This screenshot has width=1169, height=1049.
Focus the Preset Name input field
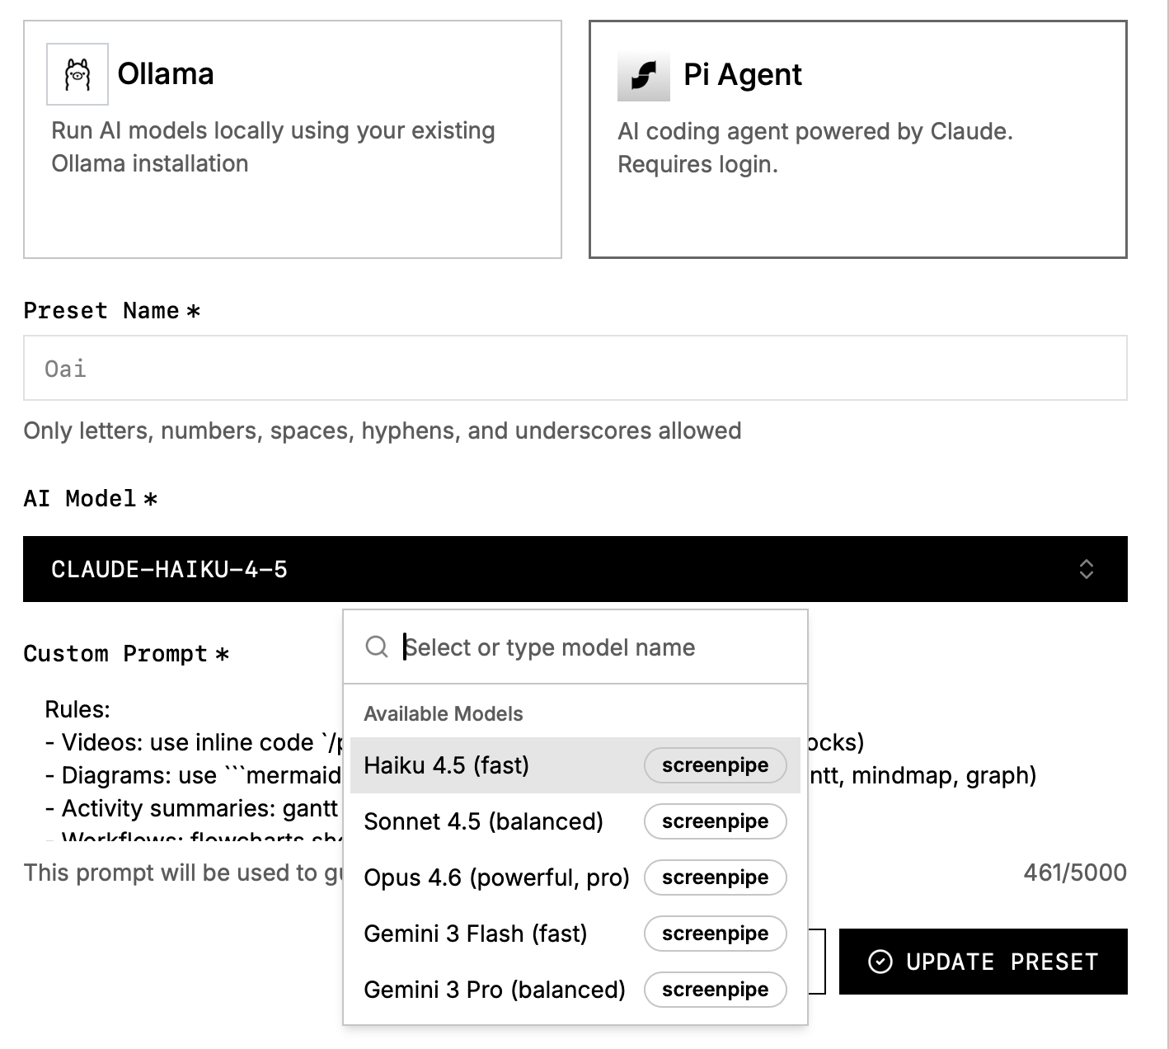[575, 368]
